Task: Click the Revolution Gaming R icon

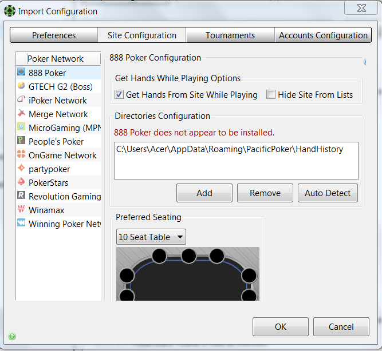Action: [21, 195]
